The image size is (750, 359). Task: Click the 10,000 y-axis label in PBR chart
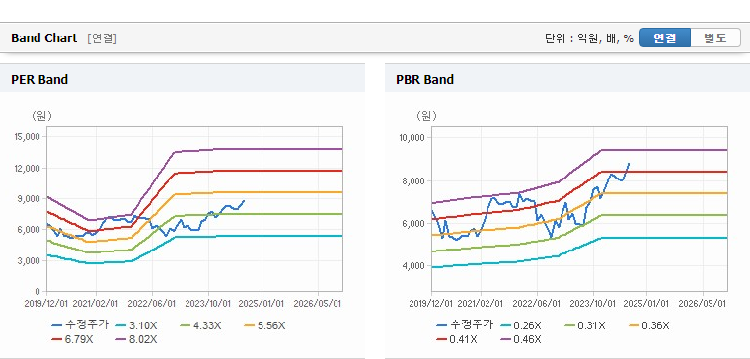point(412,138)
